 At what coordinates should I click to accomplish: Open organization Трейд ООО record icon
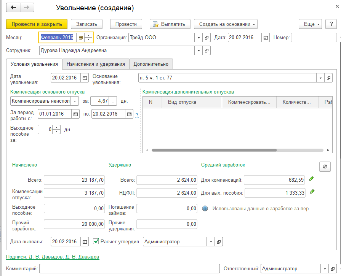(207, 38)
